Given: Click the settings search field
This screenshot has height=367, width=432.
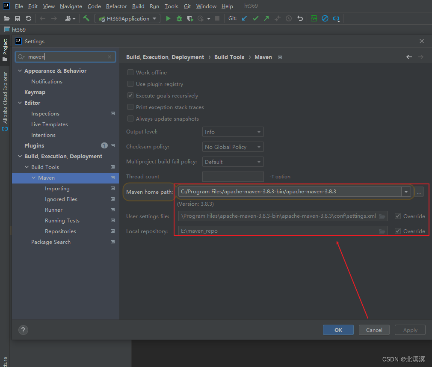Looking at the screenshot, I should (65, 57).
